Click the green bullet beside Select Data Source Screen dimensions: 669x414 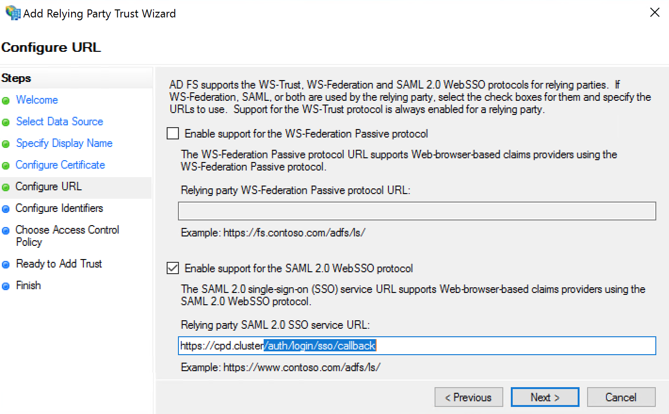pyautogui.click(x=6, y=122)
